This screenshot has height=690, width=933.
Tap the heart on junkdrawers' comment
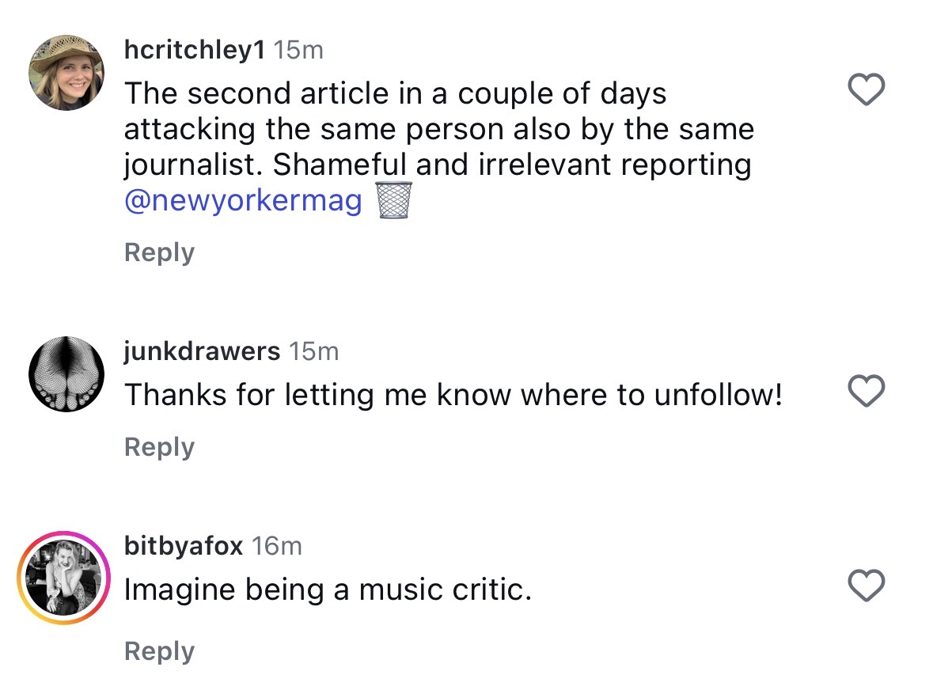point(866,391)
